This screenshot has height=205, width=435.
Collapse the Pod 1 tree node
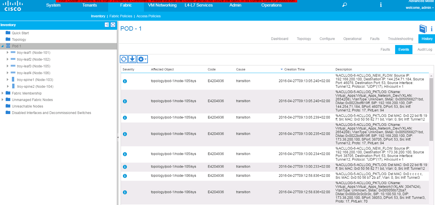click(2, 46)
